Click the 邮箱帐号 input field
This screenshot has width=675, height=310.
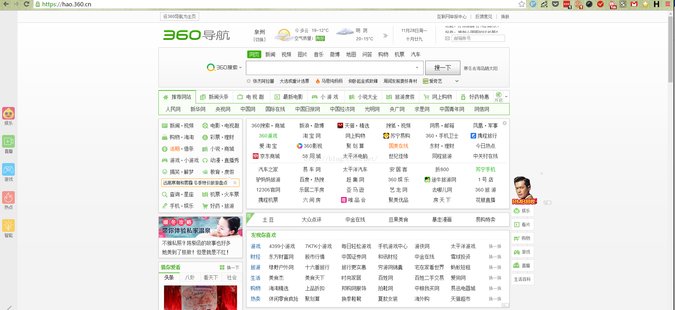[478, 38]
